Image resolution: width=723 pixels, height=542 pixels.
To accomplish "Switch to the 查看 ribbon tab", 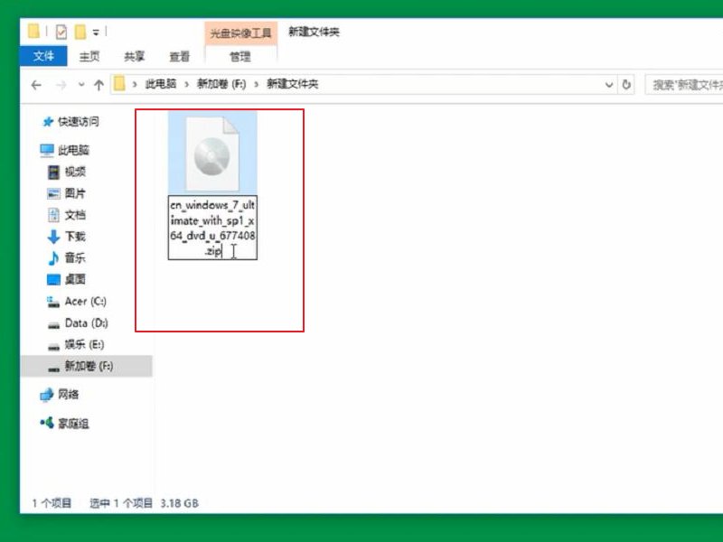I will [179, 56].
